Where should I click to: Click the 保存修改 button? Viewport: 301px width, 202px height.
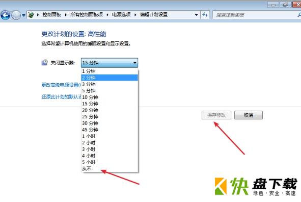click(216, 115)
